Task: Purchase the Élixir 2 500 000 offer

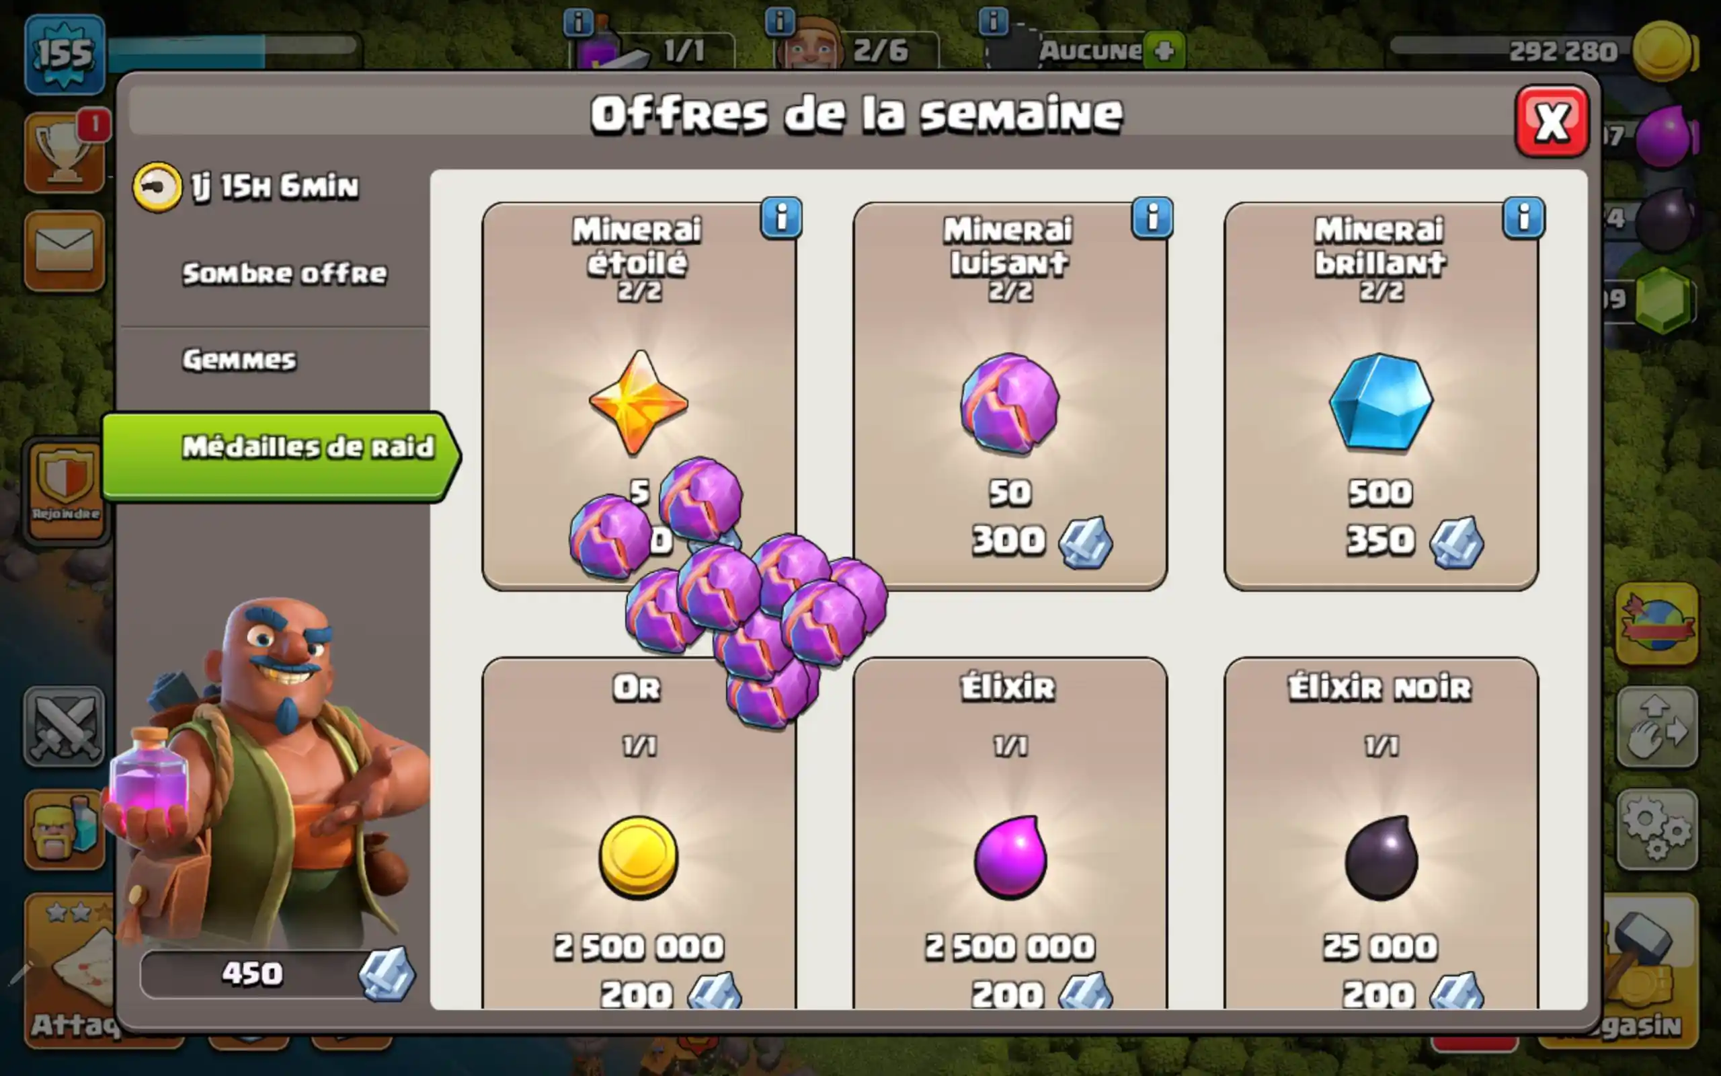Action: pyautogui.click(x=1010, y=833)
